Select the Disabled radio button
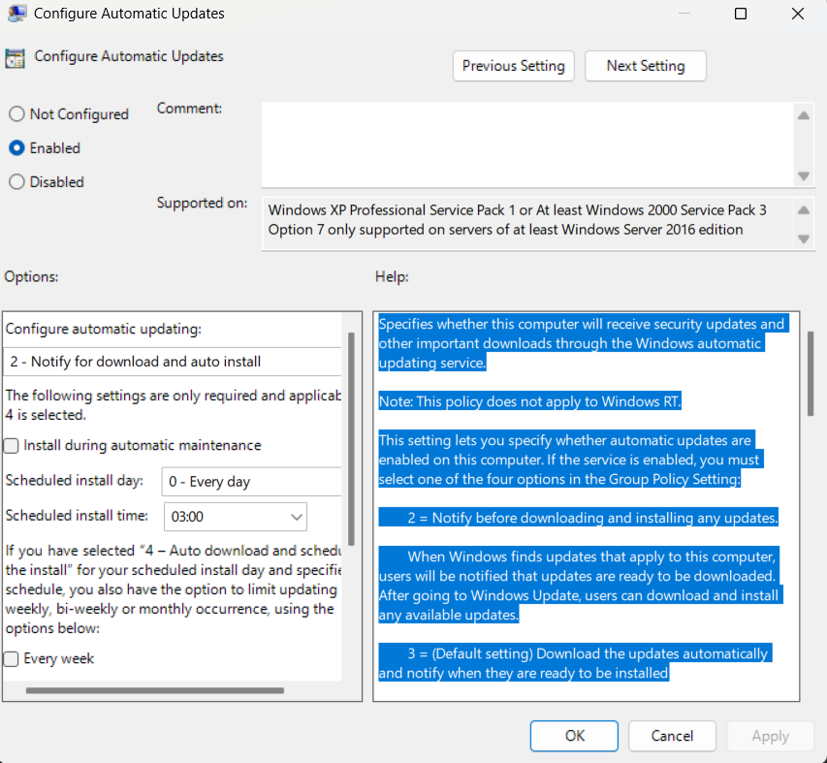The height and width of the screenshot is (763, 827). (x=16, y=182)
